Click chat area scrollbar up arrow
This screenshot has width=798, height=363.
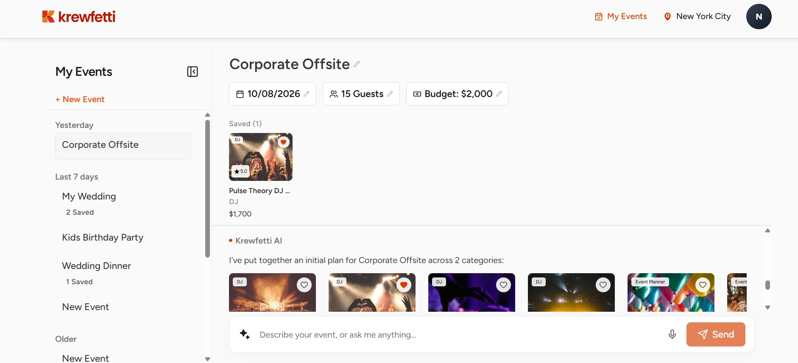pyautogui.click(x=767, y=230)
